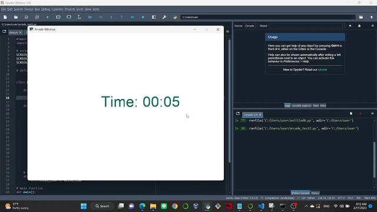This screenshot has height=212, width=377.
Task: Close the Console 1/A tab
Action: tap(260, 115)
